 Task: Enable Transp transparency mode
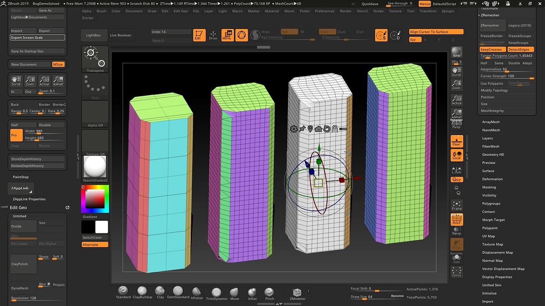coord(457,231)
